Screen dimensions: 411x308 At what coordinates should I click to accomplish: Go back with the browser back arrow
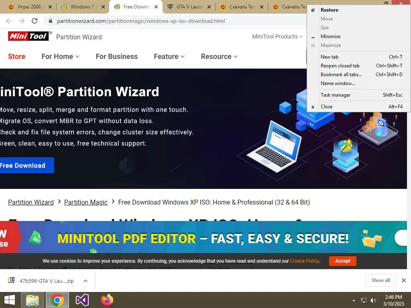[x=9, y=21]
